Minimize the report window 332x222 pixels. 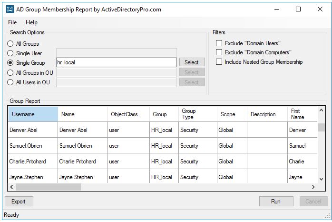(x=277, y=9)
